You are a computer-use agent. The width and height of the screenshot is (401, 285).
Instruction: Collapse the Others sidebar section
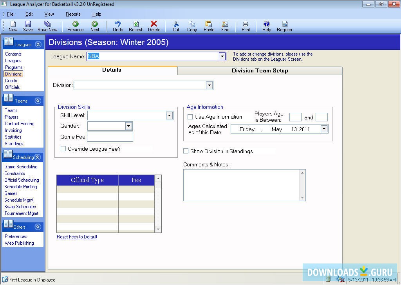[x=38, y=227]
